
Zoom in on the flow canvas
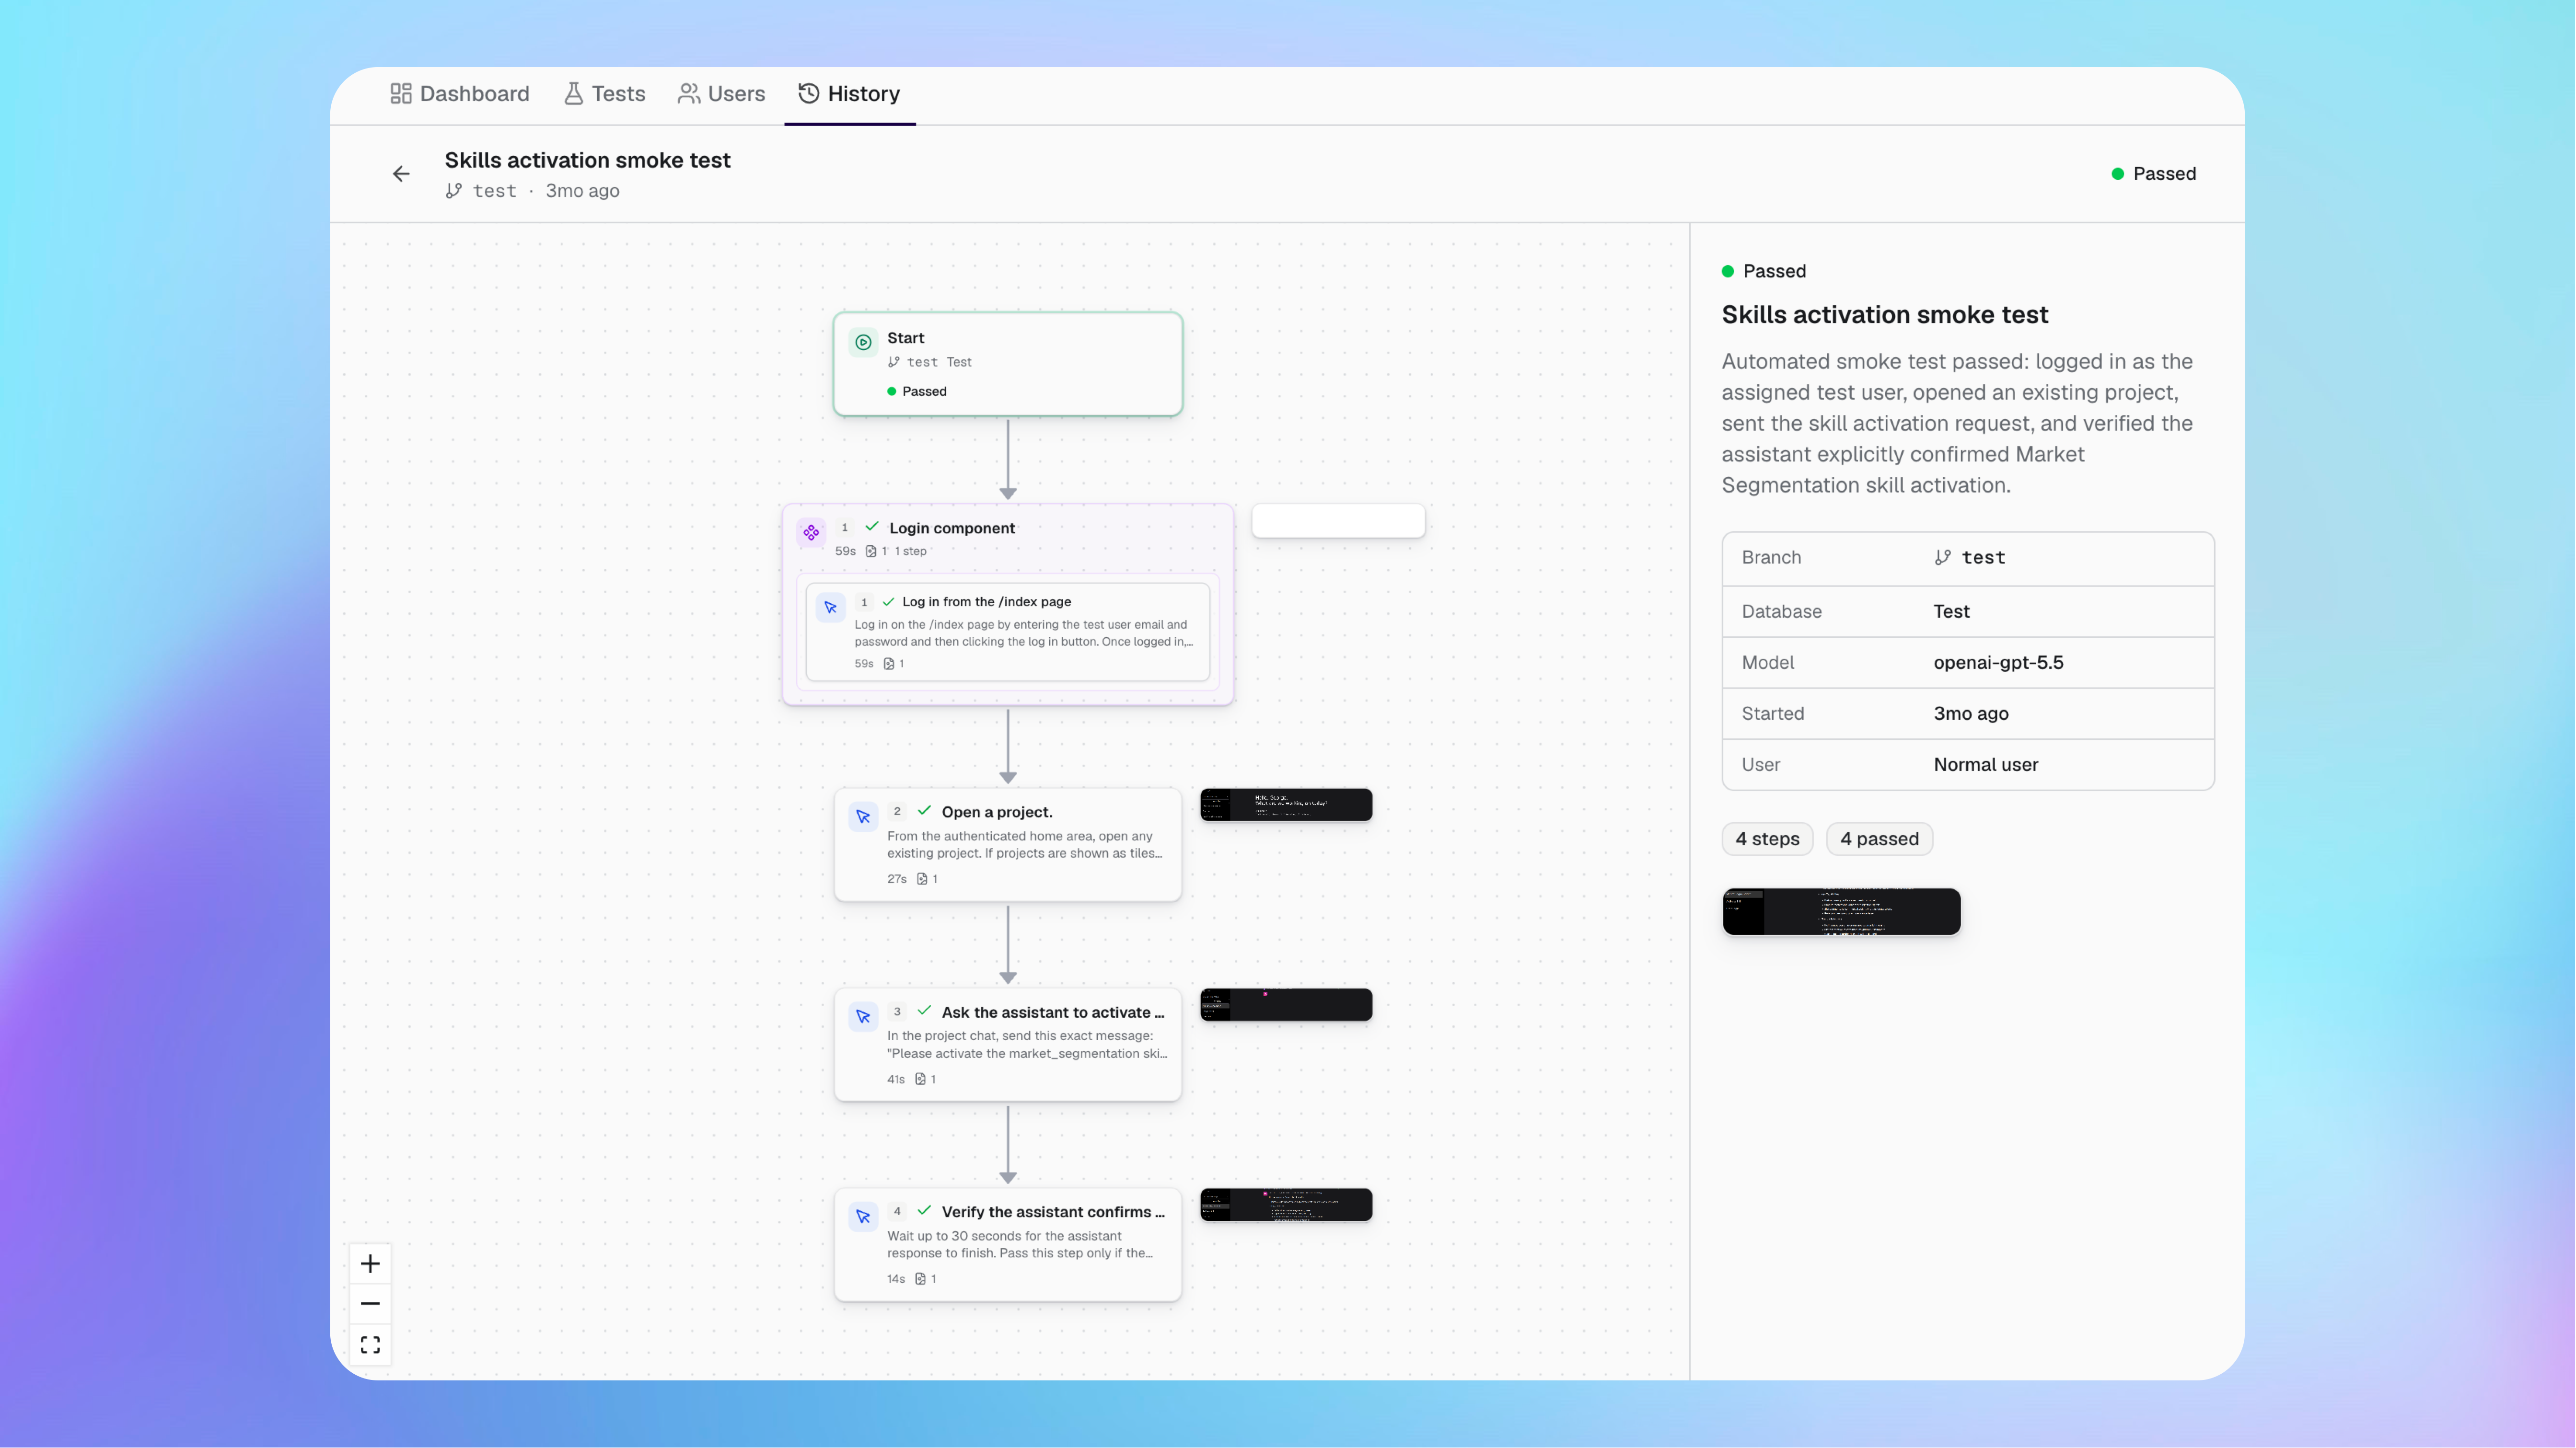point(370,1264)
